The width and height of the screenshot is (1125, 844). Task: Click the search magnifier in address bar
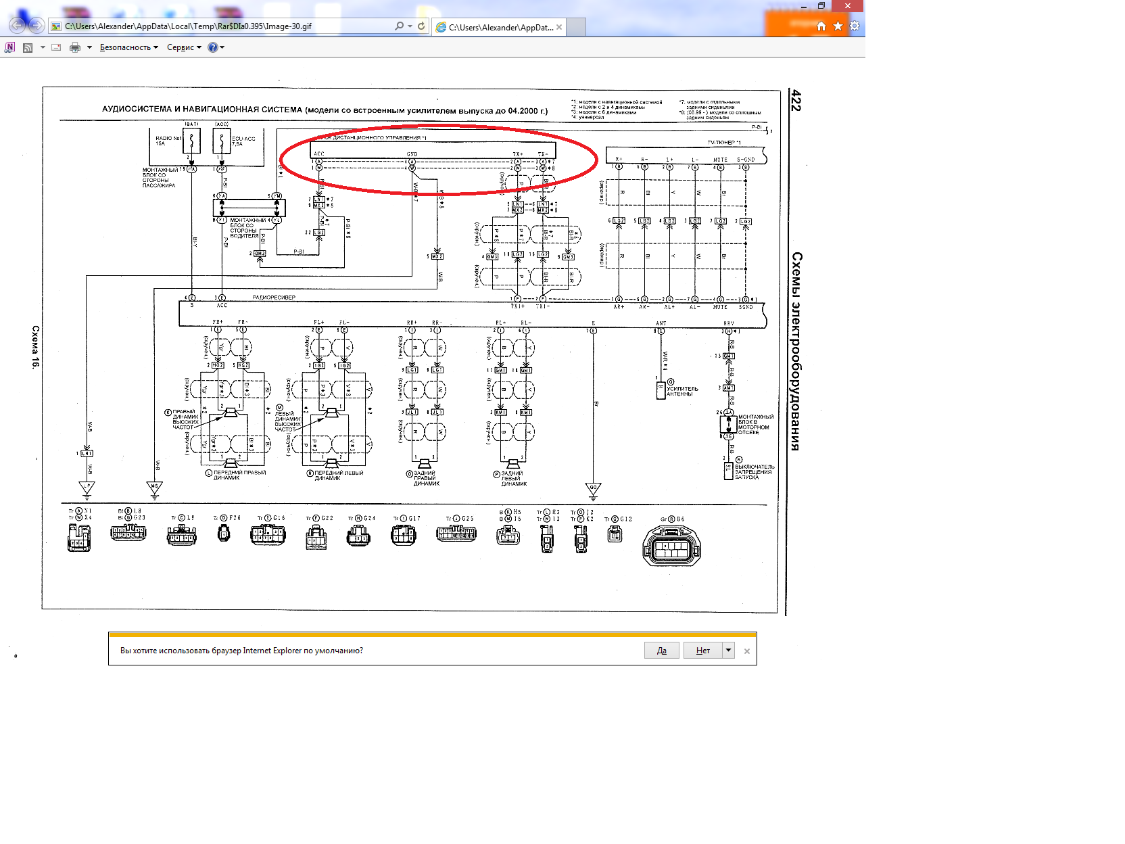[x=399, y=26]
